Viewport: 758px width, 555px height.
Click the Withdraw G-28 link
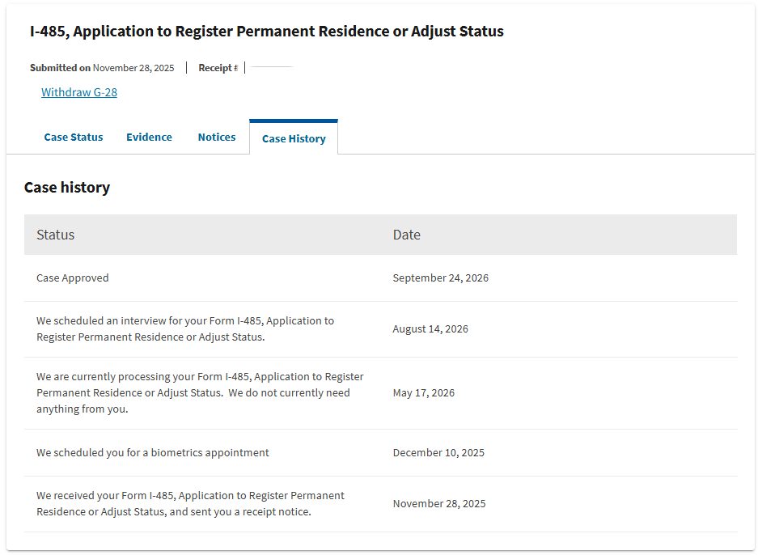pos(79,92)
